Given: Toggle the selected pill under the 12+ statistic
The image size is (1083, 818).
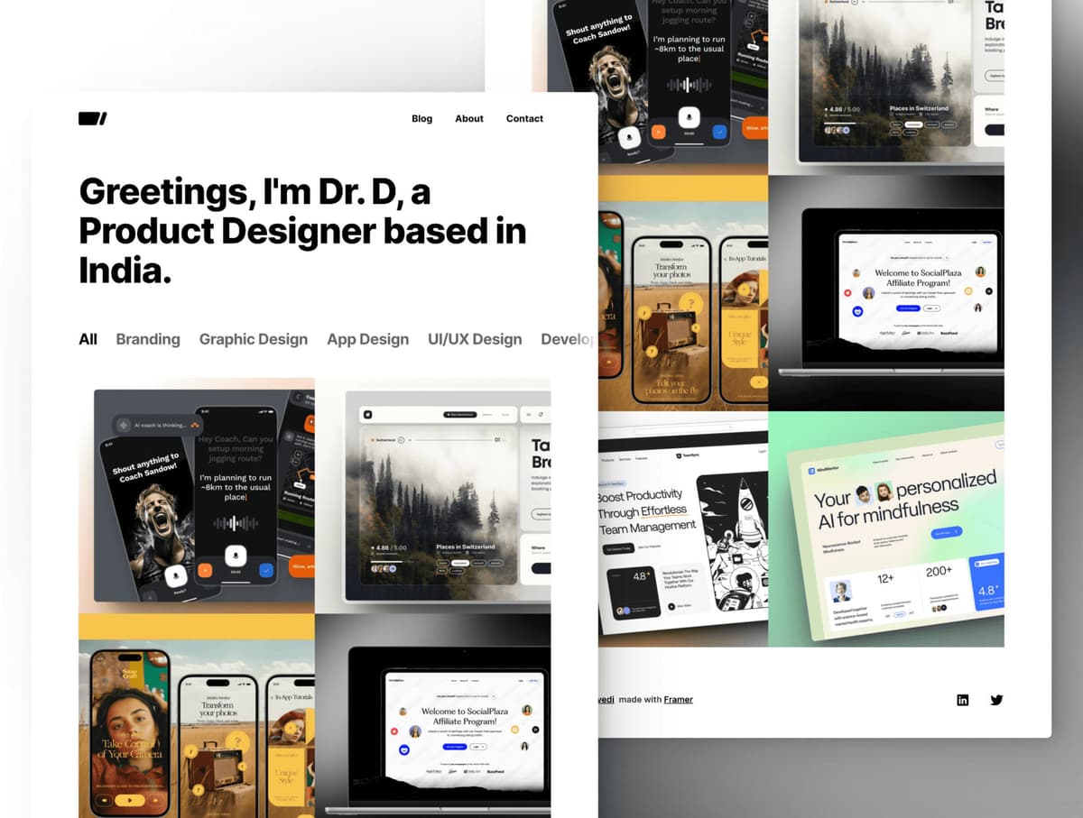Looking at the screenshot, I should [900, 614].
